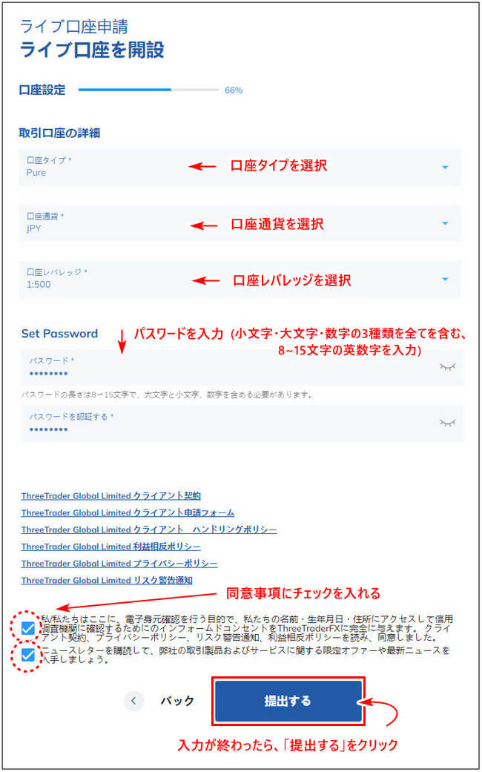Click the password length requirement hint text
This screenshot has width=482, height=772.
pos(168,395)
